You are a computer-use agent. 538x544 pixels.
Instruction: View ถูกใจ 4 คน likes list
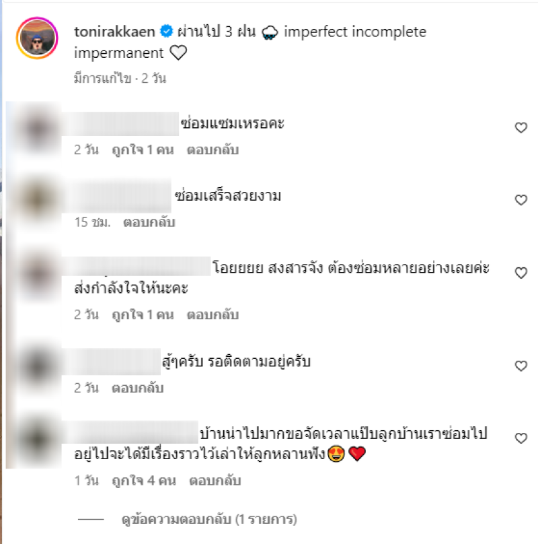[x=144, y=481]
